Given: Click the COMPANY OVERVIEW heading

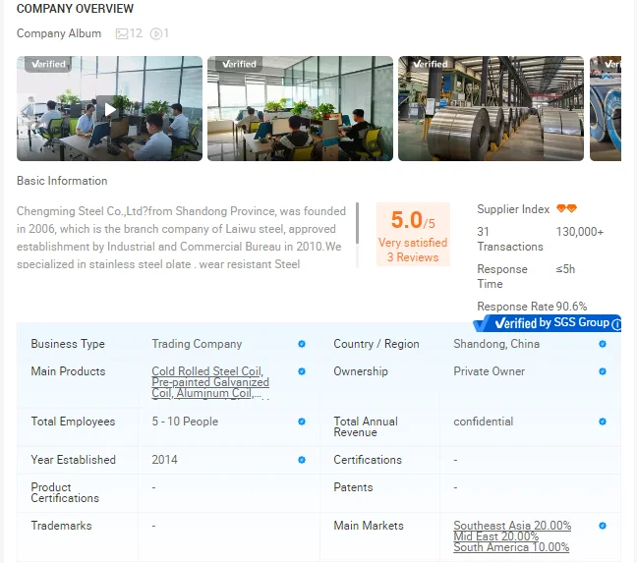Looking at the screenshot, I should [75, 9].
